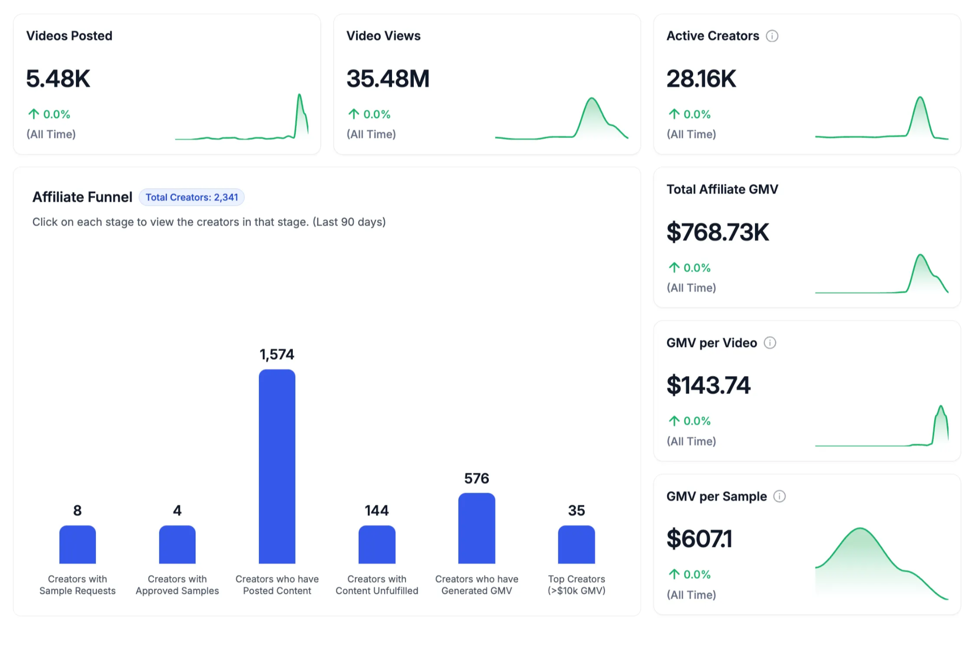Open the Creators who have Generated GMV bar

(x=476, y=529)
